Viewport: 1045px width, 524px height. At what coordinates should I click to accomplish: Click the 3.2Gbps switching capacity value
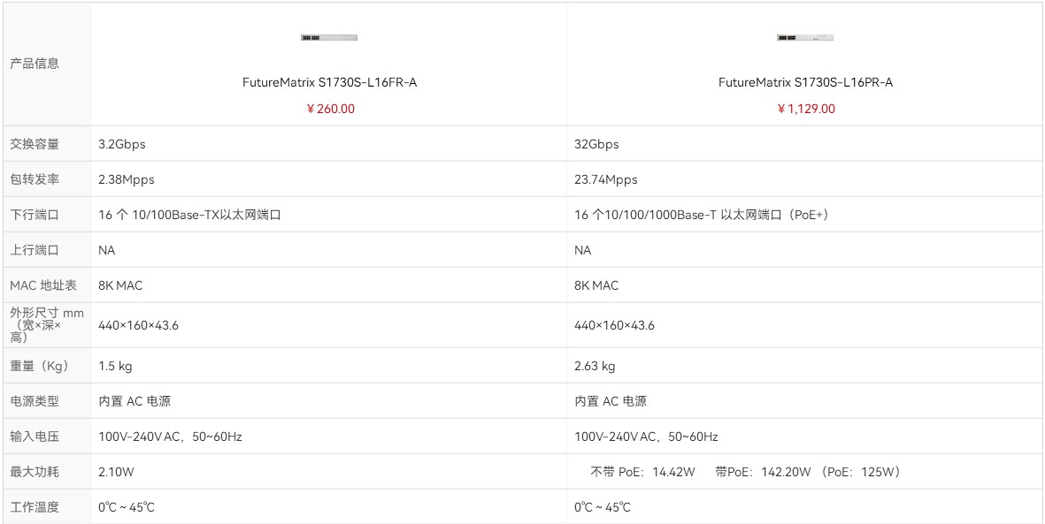[x=122, y=144]
